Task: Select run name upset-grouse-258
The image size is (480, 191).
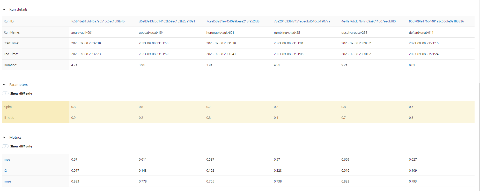Action: click(x=354, y=33)
